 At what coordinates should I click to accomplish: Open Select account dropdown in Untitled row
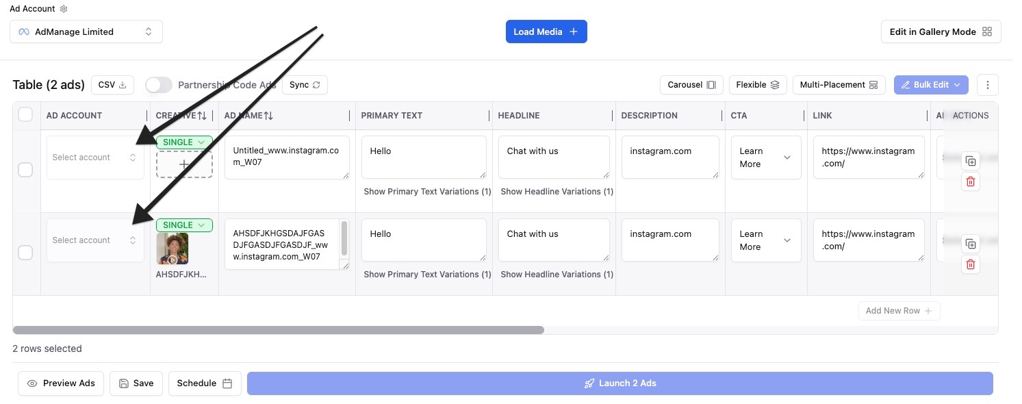click(95, 157)
